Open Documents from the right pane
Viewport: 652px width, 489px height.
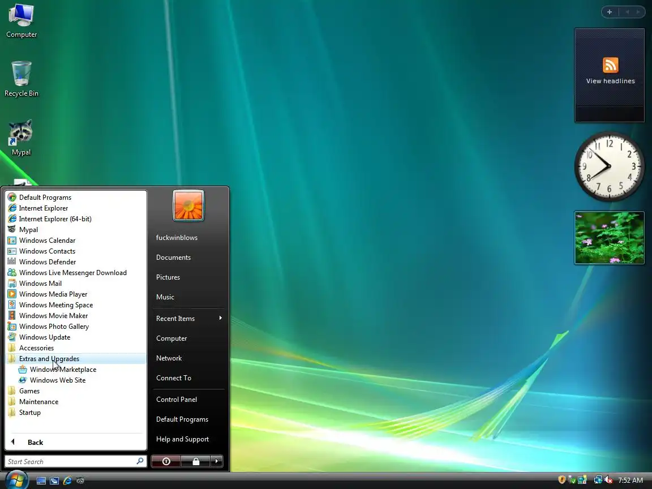pos(188,258)
